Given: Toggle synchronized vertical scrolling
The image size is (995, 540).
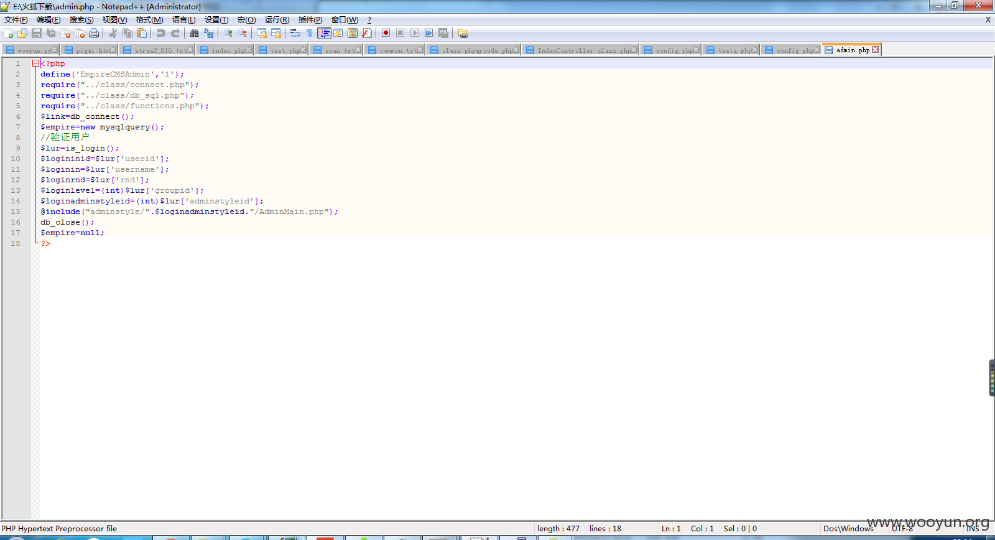Looking at the screenshot, I should point(262,33).
